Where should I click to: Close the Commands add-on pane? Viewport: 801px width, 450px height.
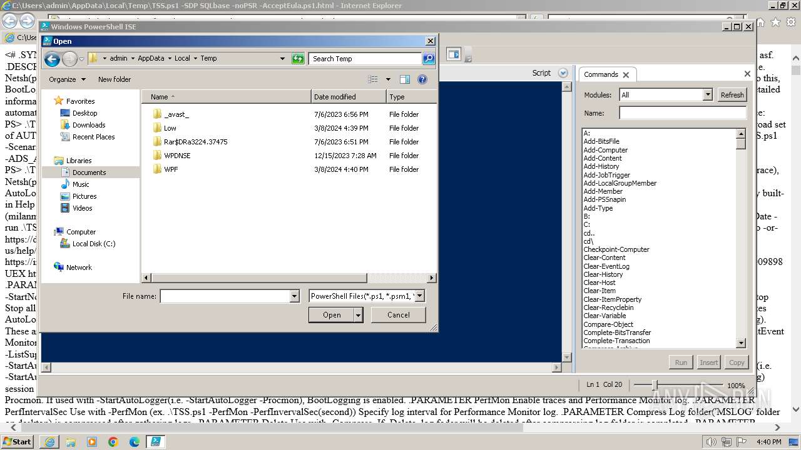point(747,74)
